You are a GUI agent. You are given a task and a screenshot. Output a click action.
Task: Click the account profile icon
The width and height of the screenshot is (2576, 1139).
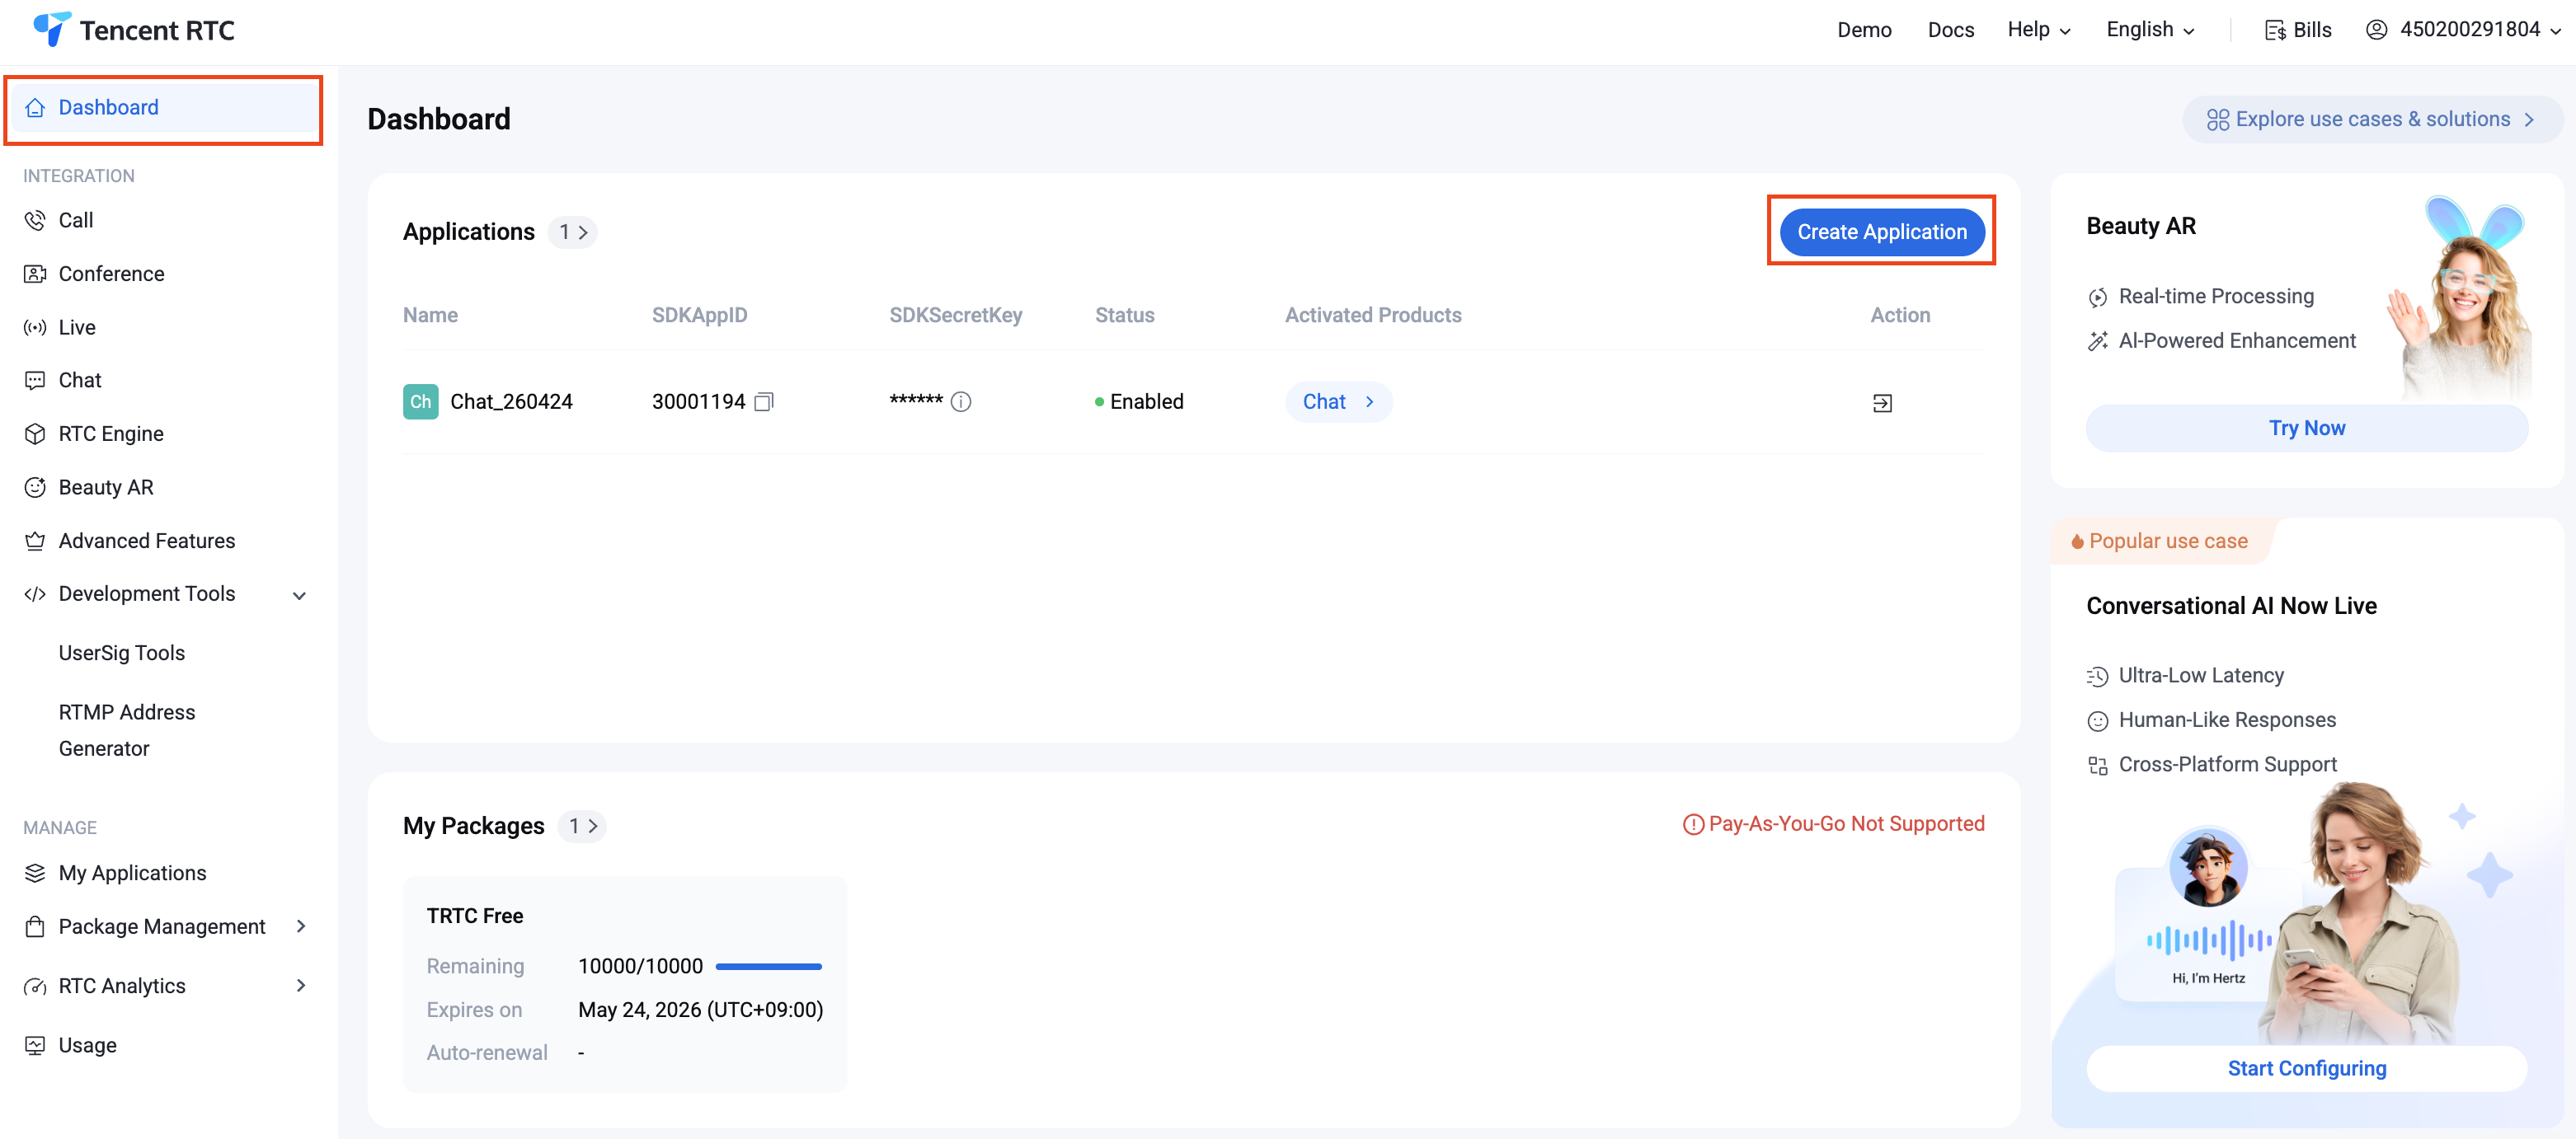2377,30
